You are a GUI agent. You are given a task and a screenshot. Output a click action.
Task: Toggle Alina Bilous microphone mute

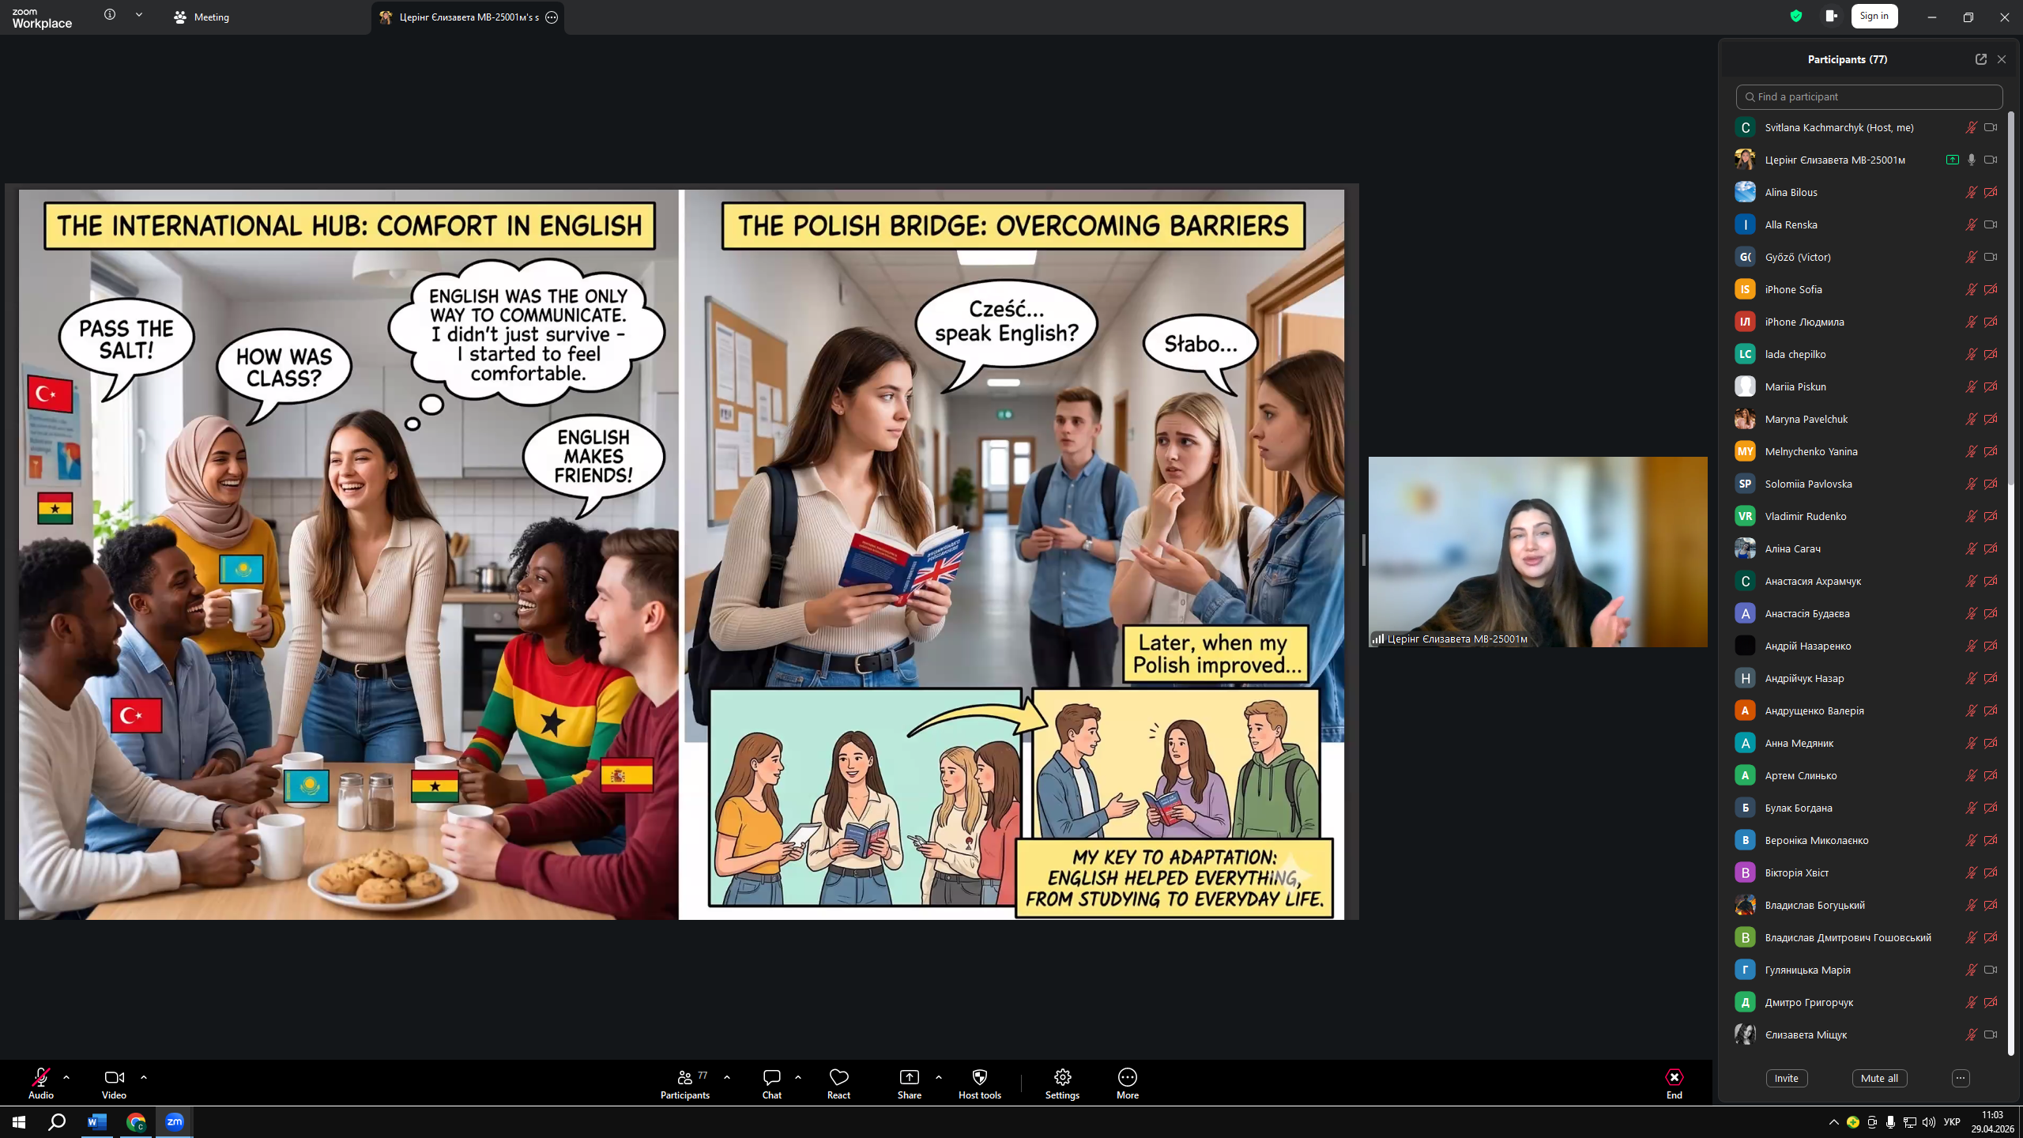pos(1971,192)
